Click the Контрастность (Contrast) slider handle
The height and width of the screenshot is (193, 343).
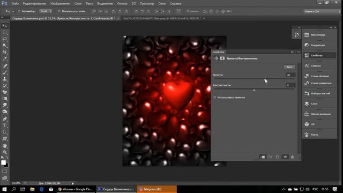254,90
